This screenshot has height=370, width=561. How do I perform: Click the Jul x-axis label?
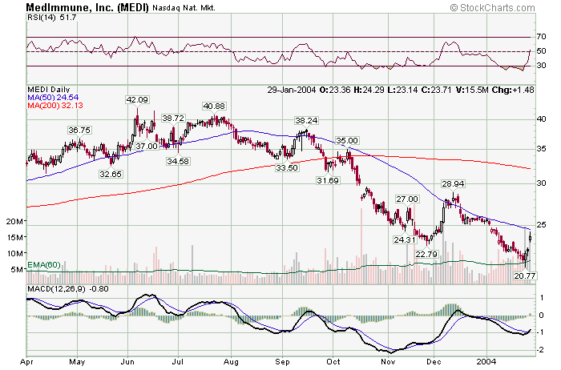pos(178,362)
